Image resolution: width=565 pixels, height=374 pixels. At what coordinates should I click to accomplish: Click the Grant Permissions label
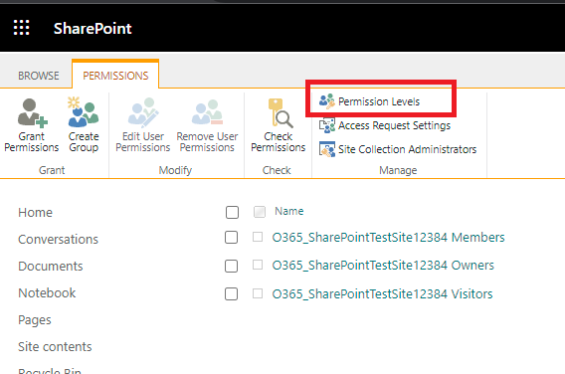coord(32,142)
